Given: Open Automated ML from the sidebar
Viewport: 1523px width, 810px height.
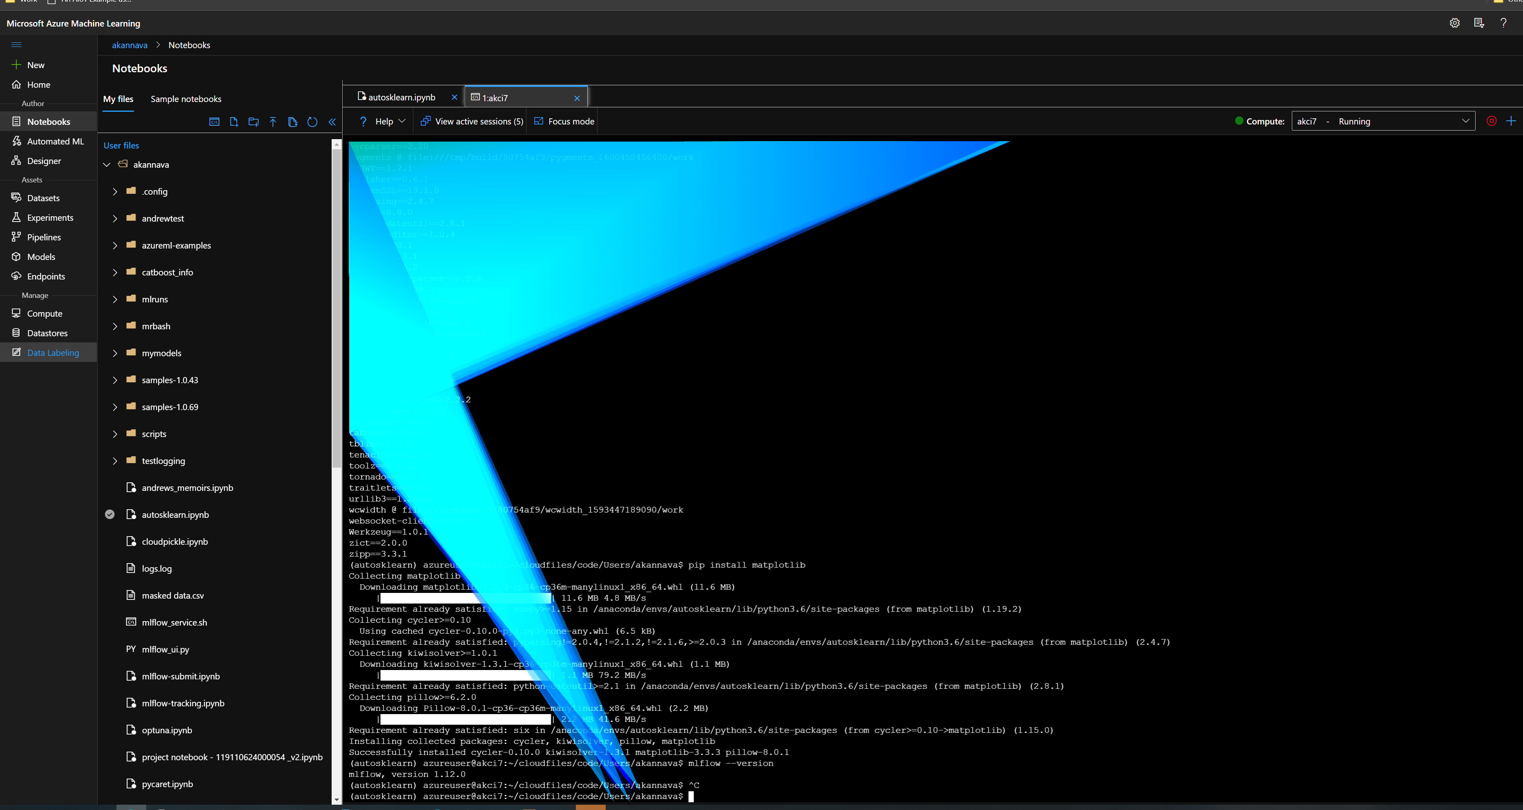Looking at the screenshot, I should click(x=56, y=141).
